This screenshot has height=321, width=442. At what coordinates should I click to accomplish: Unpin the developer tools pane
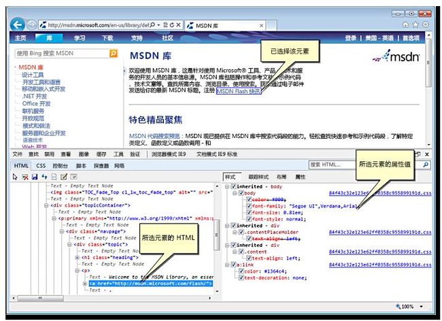[418, 154]
